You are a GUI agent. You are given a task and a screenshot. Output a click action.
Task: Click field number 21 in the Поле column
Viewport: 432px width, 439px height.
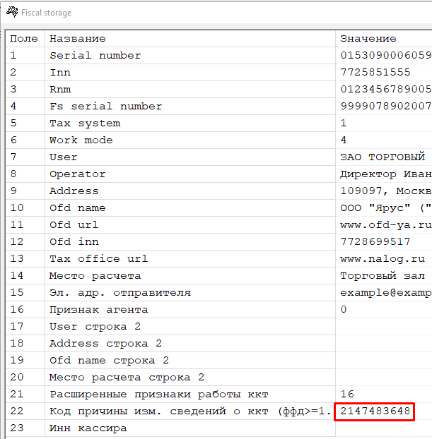pyautogui.click(x=17, y=394)
